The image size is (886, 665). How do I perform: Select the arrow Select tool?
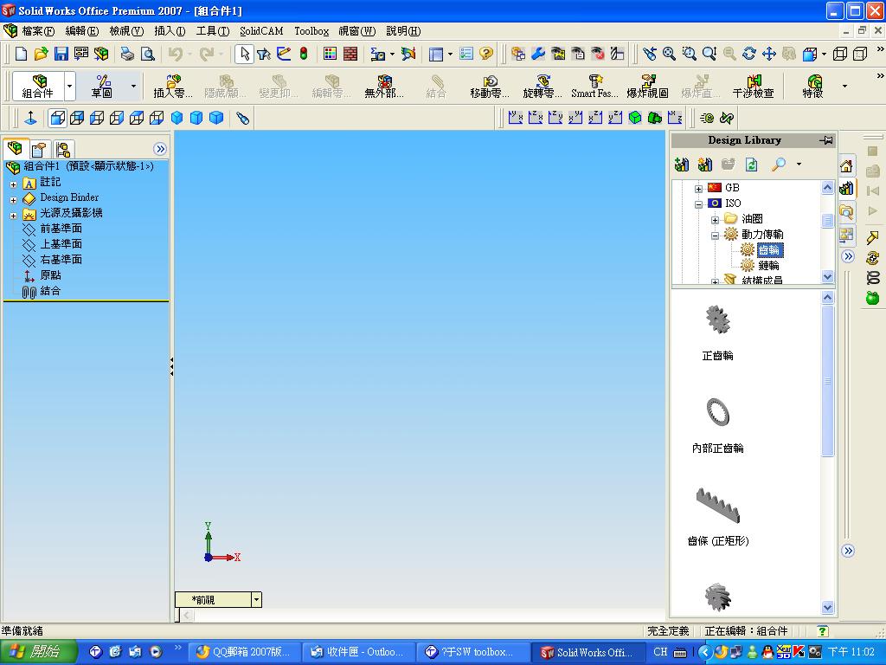(x=244, y=54)
